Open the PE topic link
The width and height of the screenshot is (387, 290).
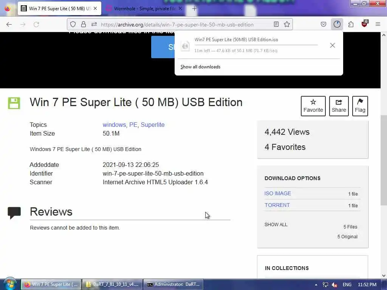coord(133,125)
